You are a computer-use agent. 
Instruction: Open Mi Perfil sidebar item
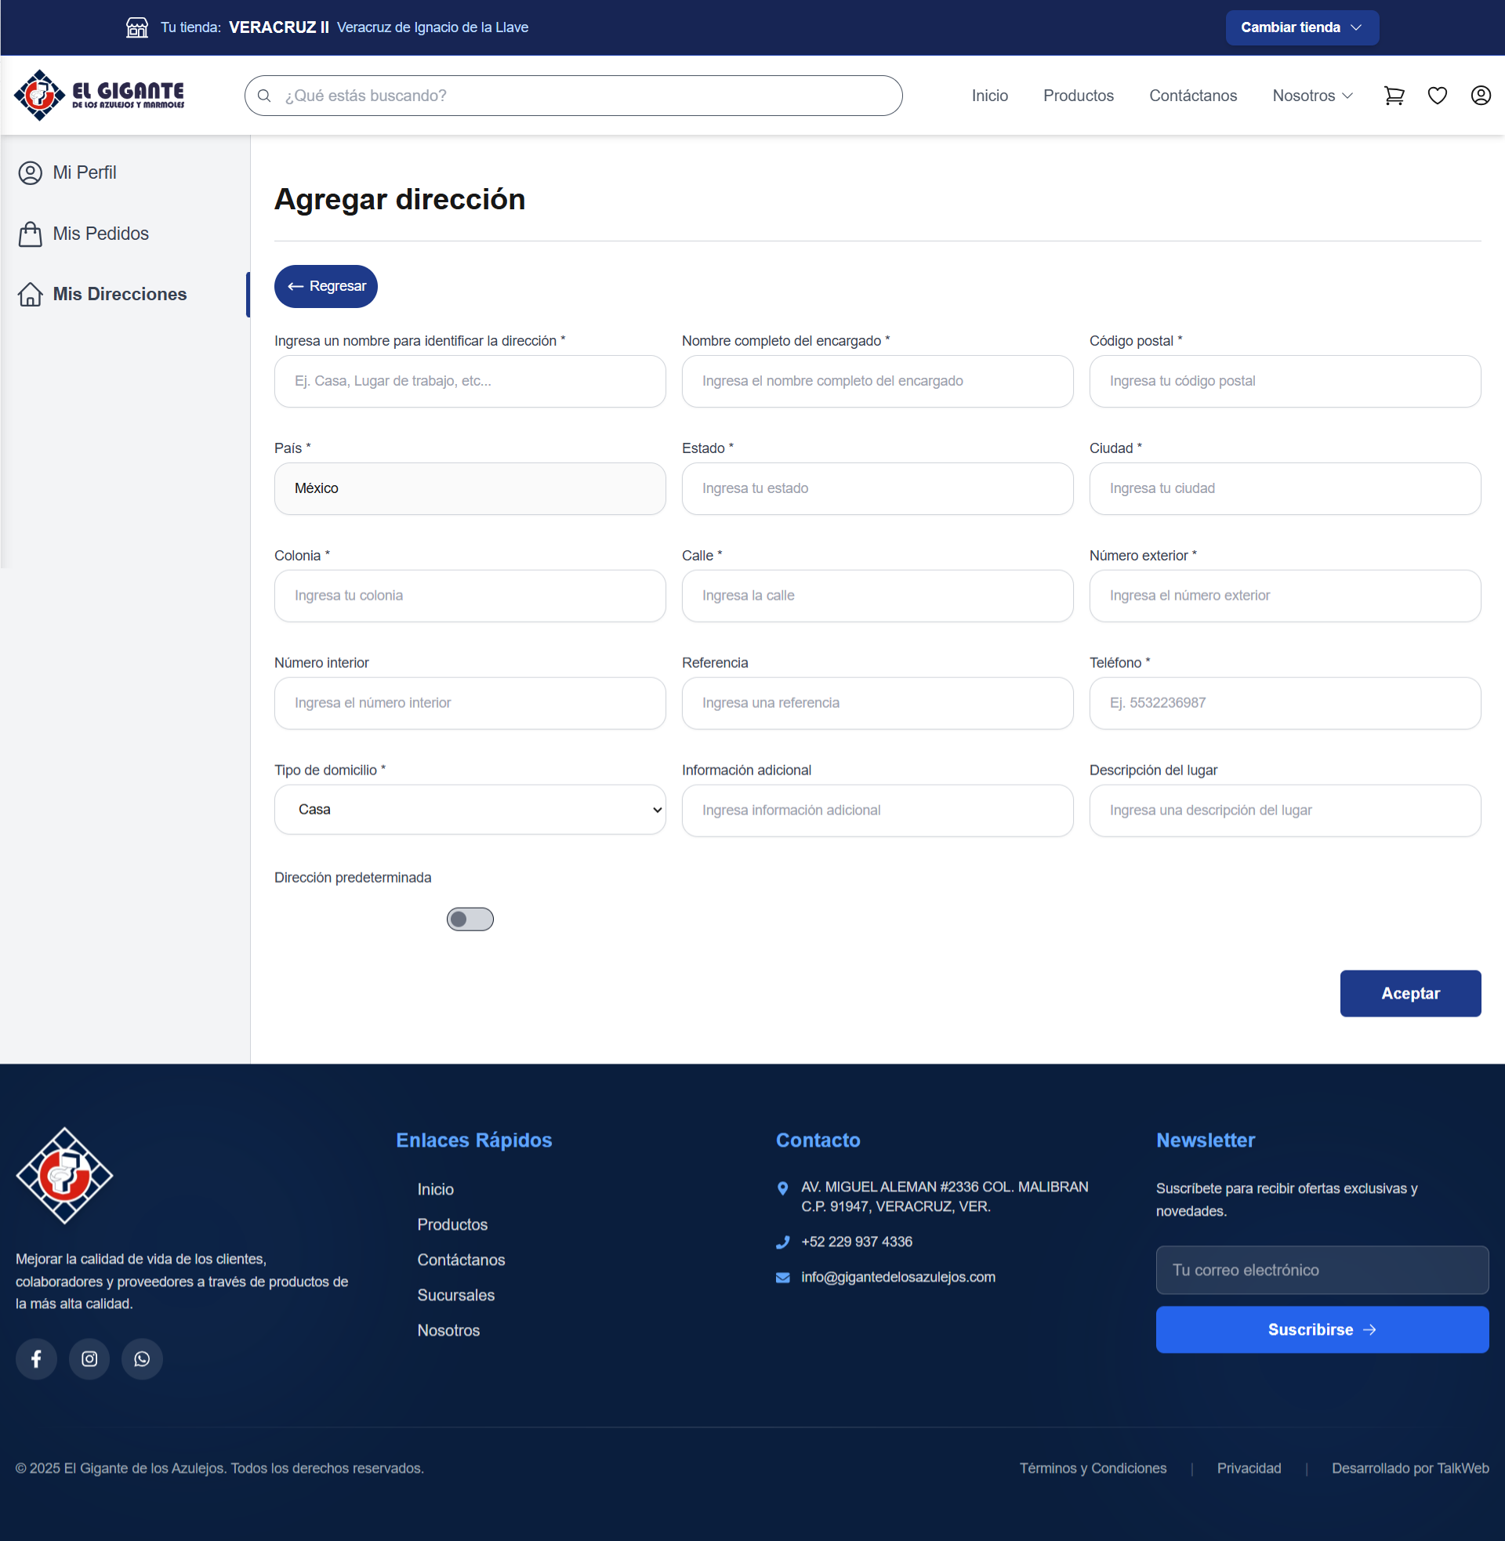[84, 172]
